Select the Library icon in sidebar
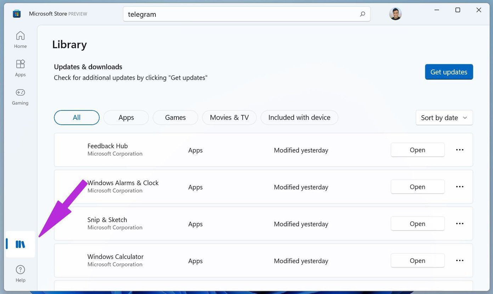The width and height of the screenshot is (493, 294). coord(20,244)
